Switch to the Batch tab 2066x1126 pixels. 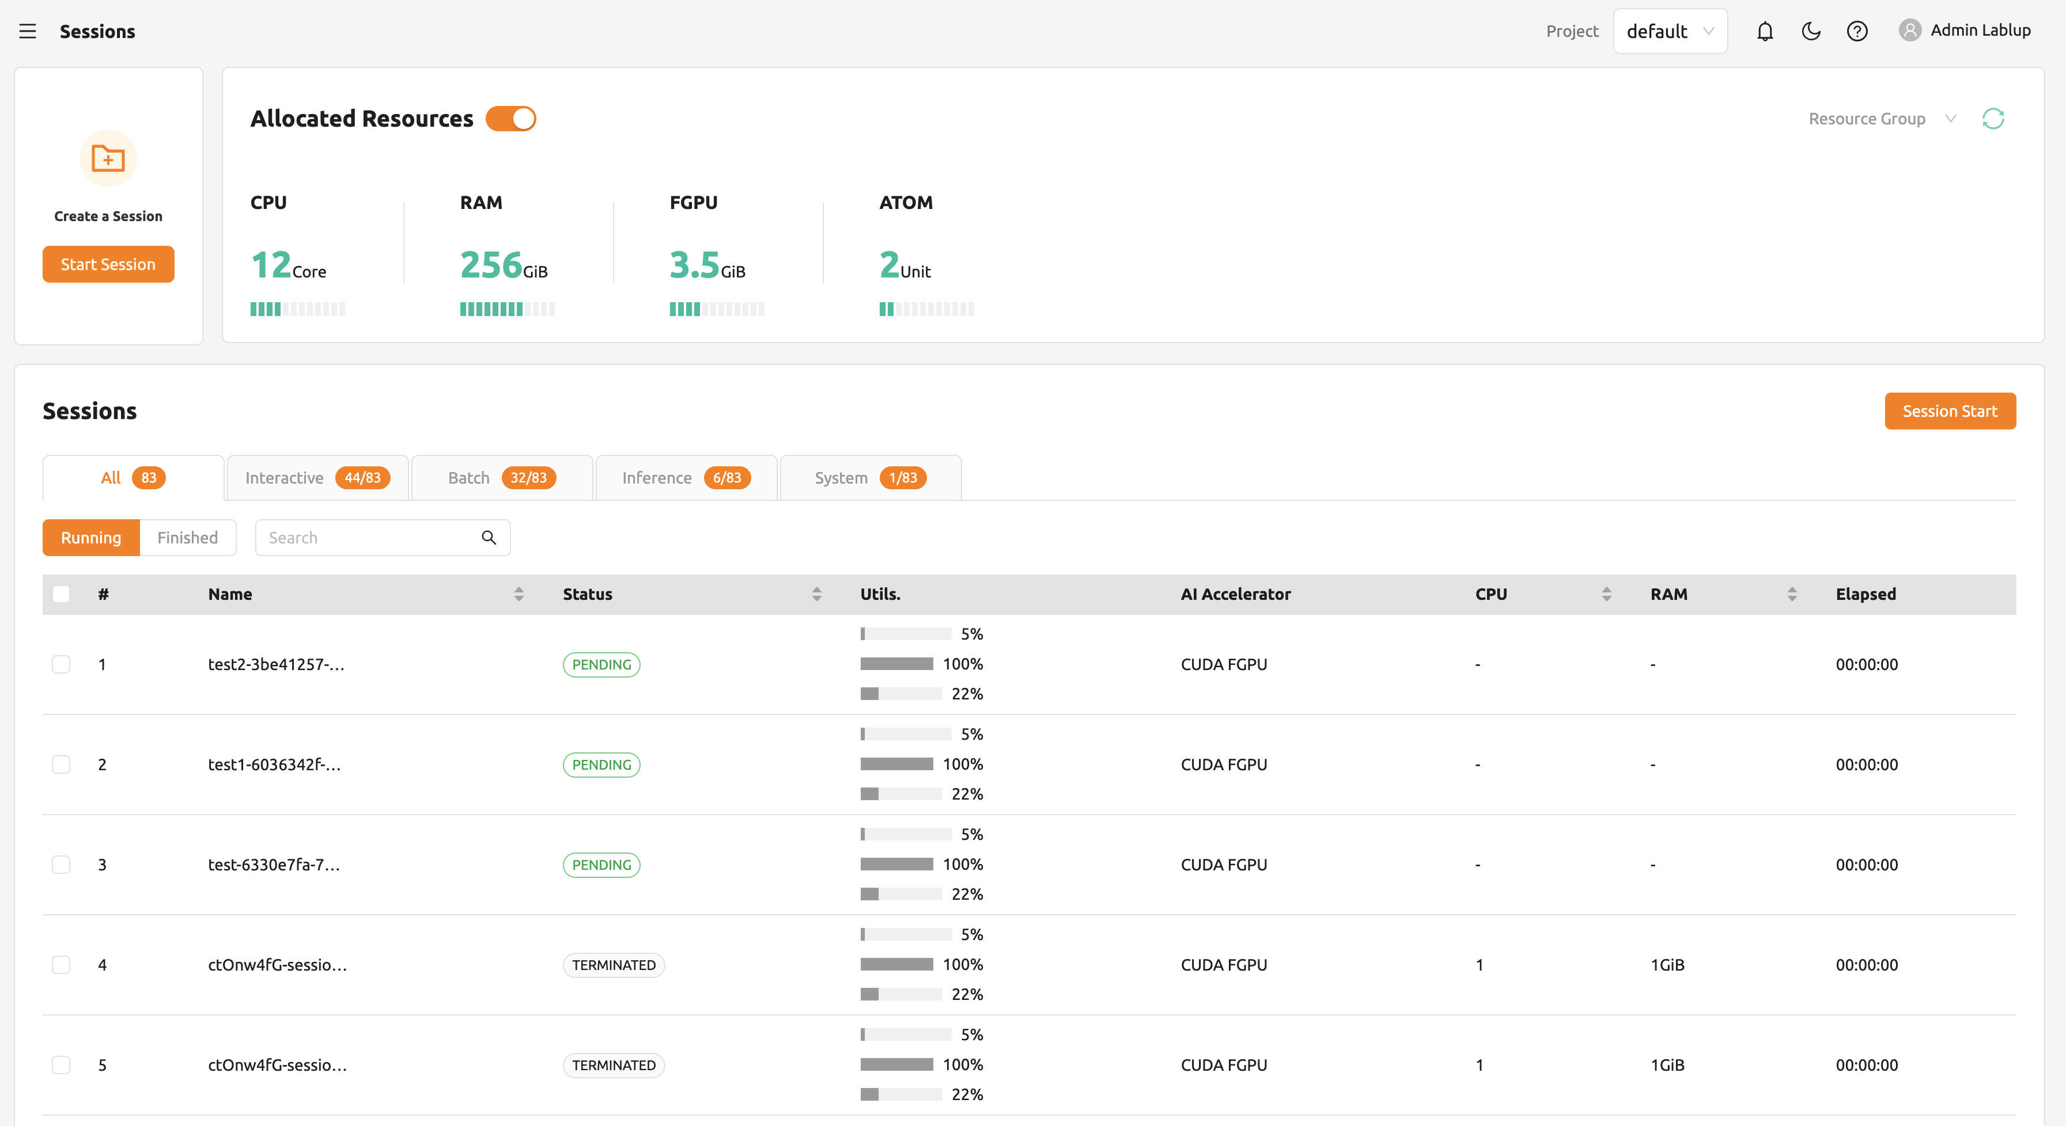502,478
